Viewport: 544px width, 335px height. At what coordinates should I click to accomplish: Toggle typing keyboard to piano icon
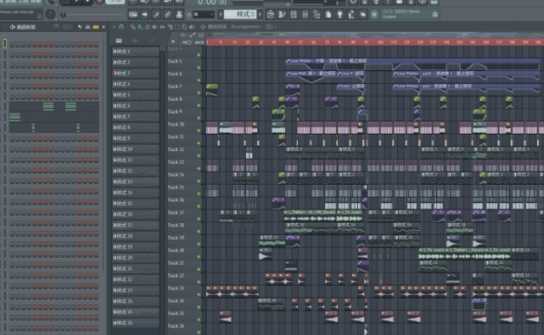[133, 15]
